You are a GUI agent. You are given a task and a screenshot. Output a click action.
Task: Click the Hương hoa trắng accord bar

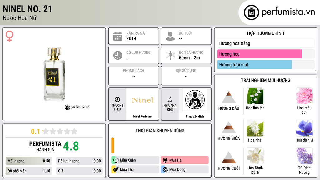[x=266, y=43]
